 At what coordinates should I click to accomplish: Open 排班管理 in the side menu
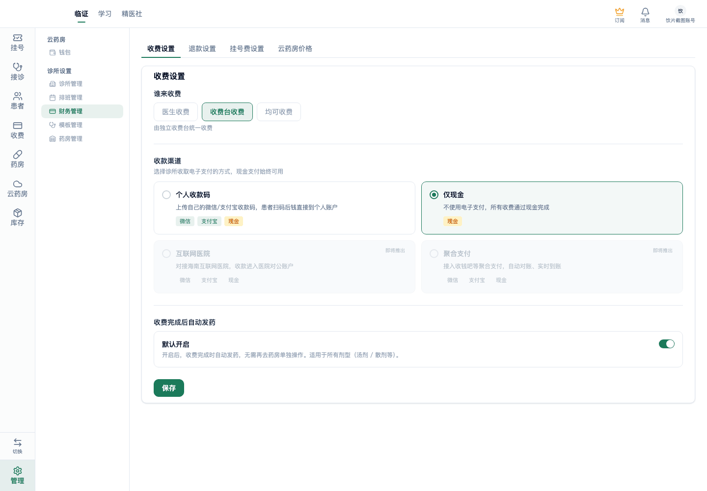pyautogui.click(x=82, y=98)
